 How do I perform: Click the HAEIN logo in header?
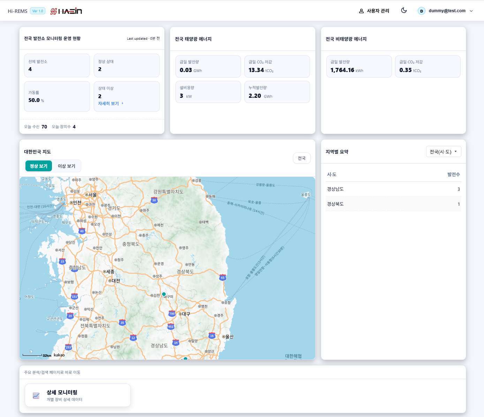(x=66, y=11)
